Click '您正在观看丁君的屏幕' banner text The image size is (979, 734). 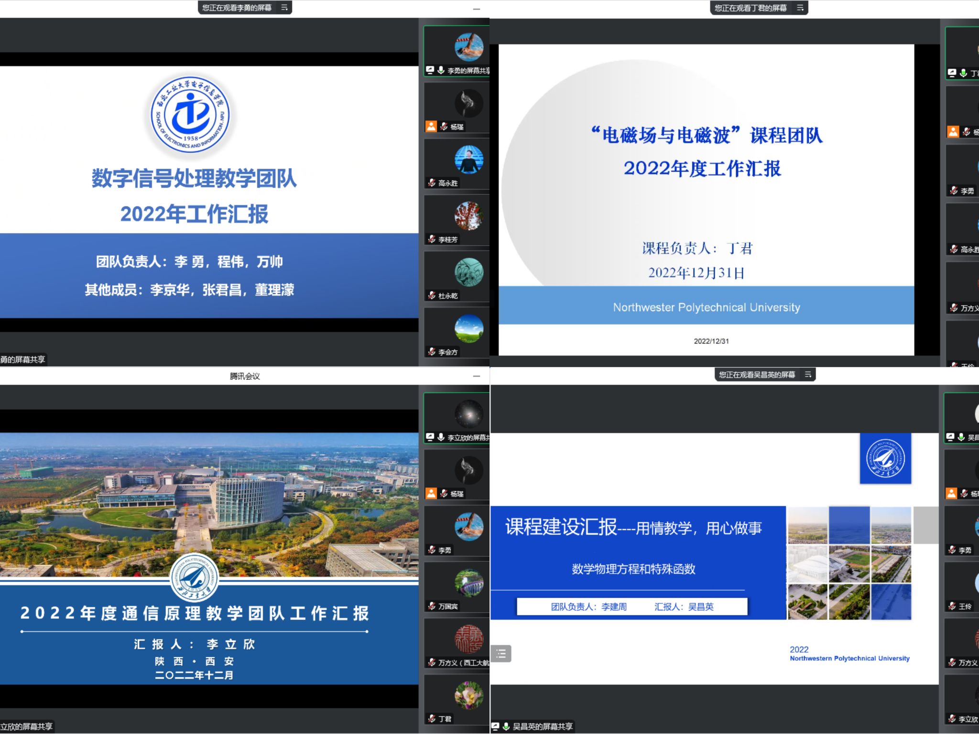coord(750,8)
